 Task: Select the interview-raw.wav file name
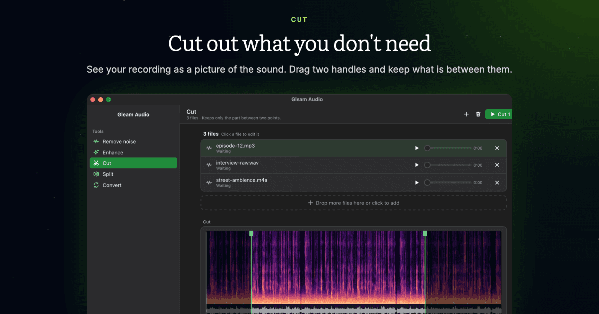click(x=237, y=163)
